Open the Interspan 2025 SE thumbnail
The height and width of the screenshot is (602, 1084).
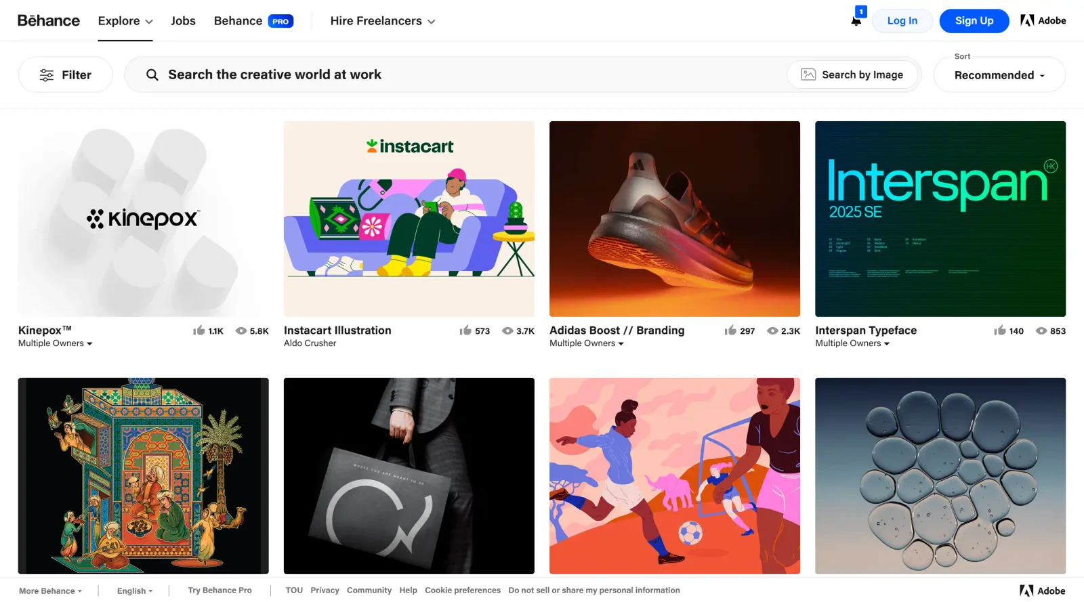[x=940, y=219]
